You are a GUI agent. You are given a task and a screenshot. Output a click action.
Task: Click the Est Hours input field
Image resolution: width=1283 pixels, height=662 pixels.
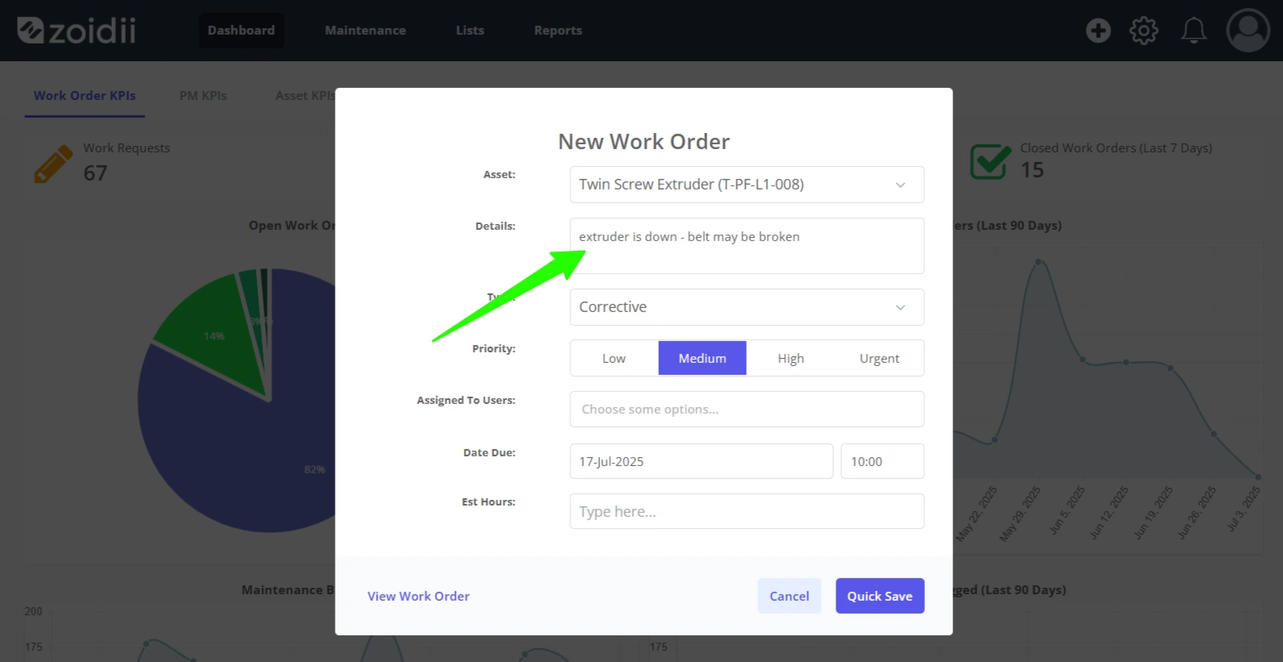coord(747,511)
